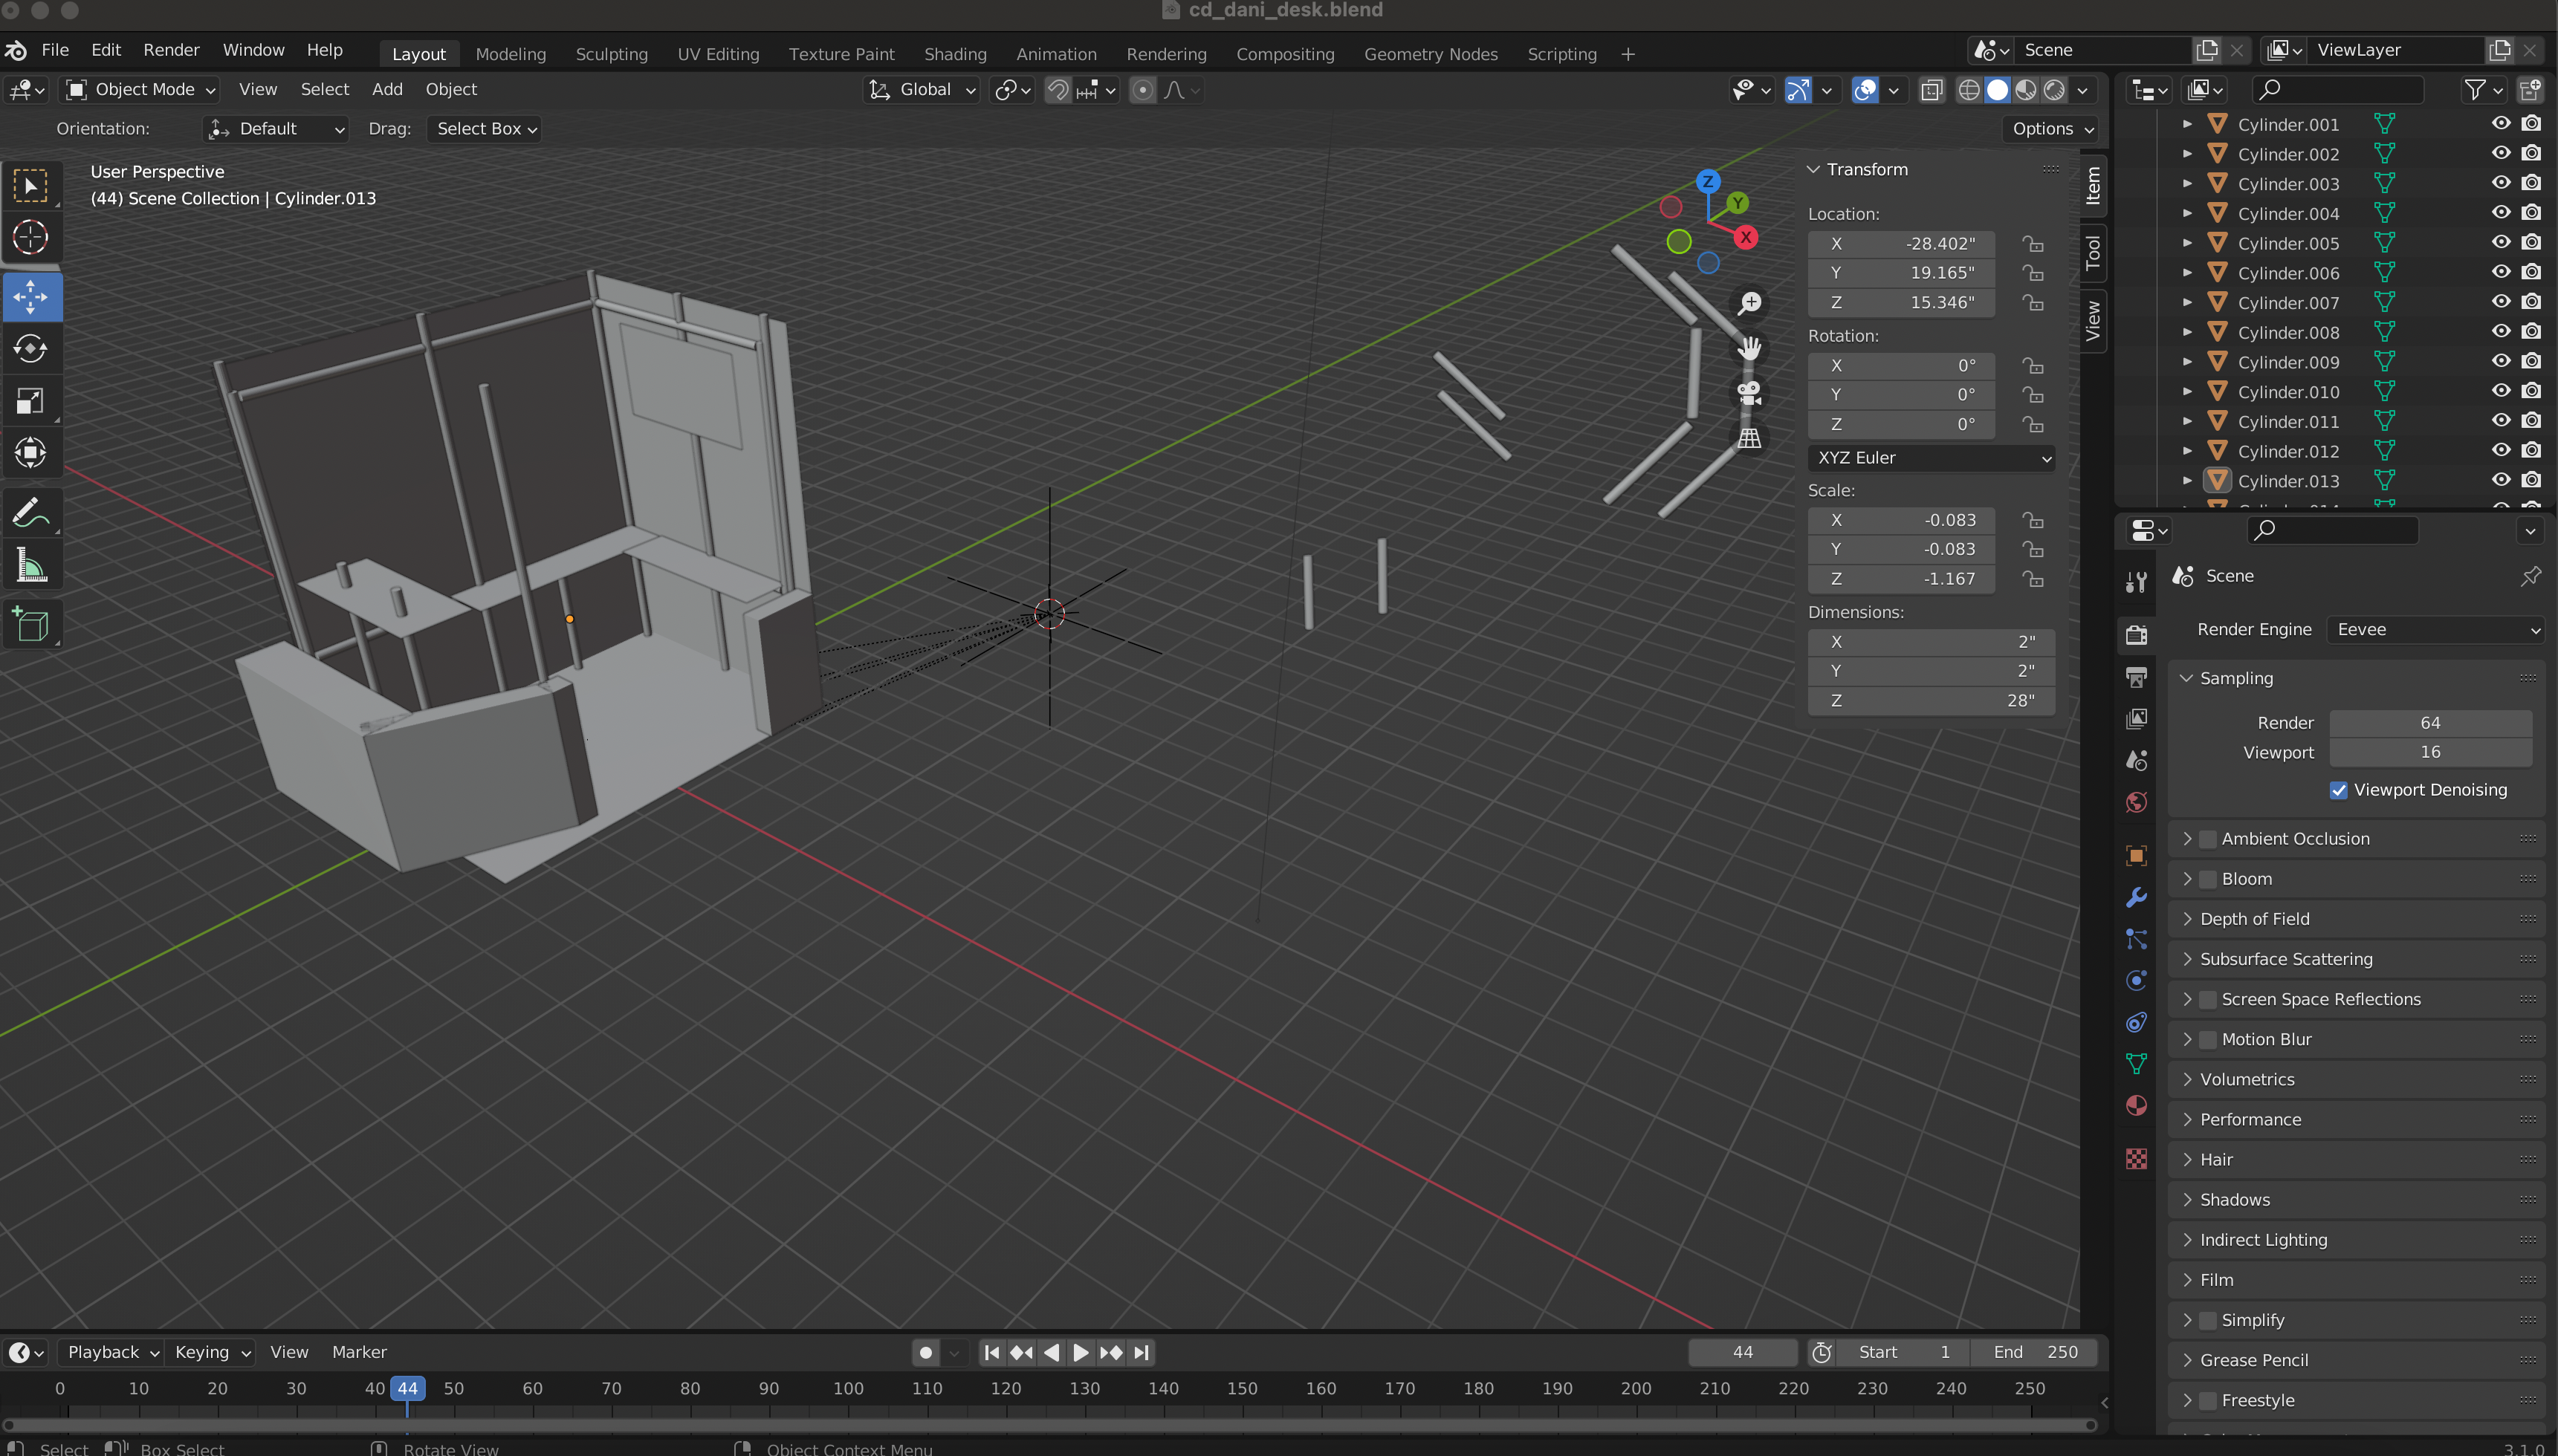2558x1456 pixels.
Task: Select the Scale tool
Action: coord(30,401)
